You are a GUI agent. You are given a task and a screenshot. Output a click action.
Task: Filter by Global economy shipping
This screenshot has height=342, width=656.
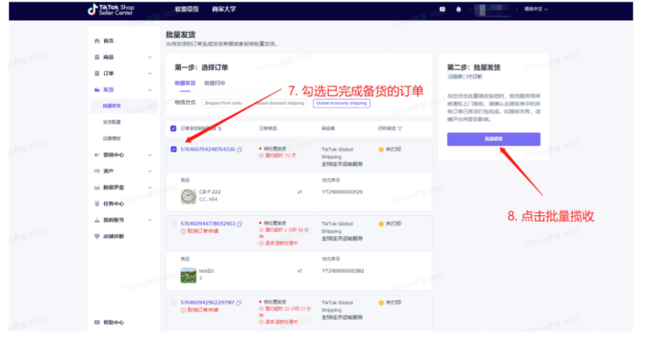click(341, 103)
